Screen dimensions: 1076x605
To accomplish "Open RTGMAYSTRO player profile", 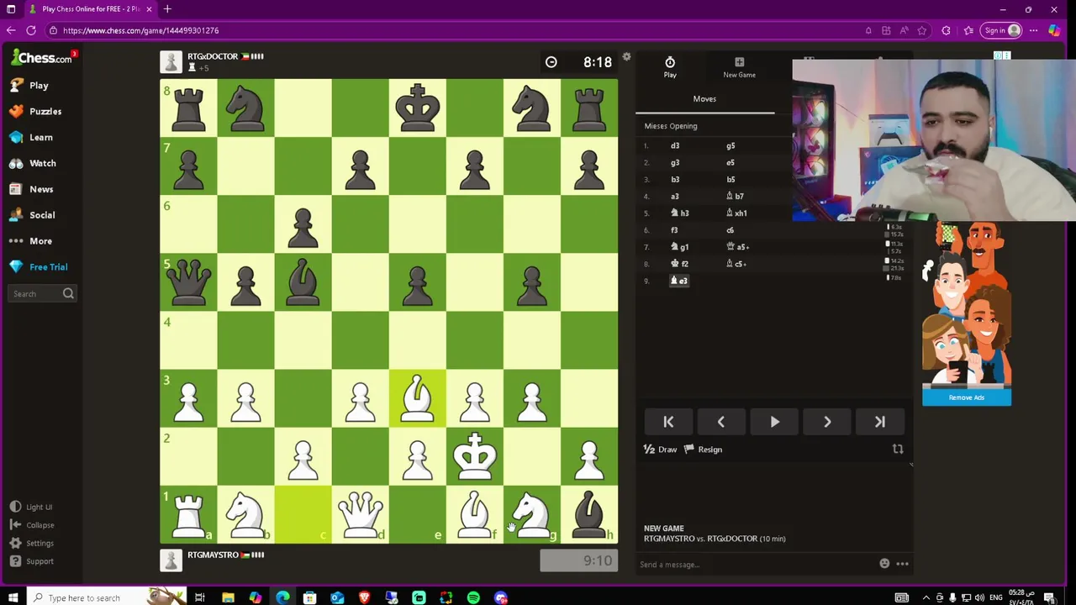I will [213, 555].
